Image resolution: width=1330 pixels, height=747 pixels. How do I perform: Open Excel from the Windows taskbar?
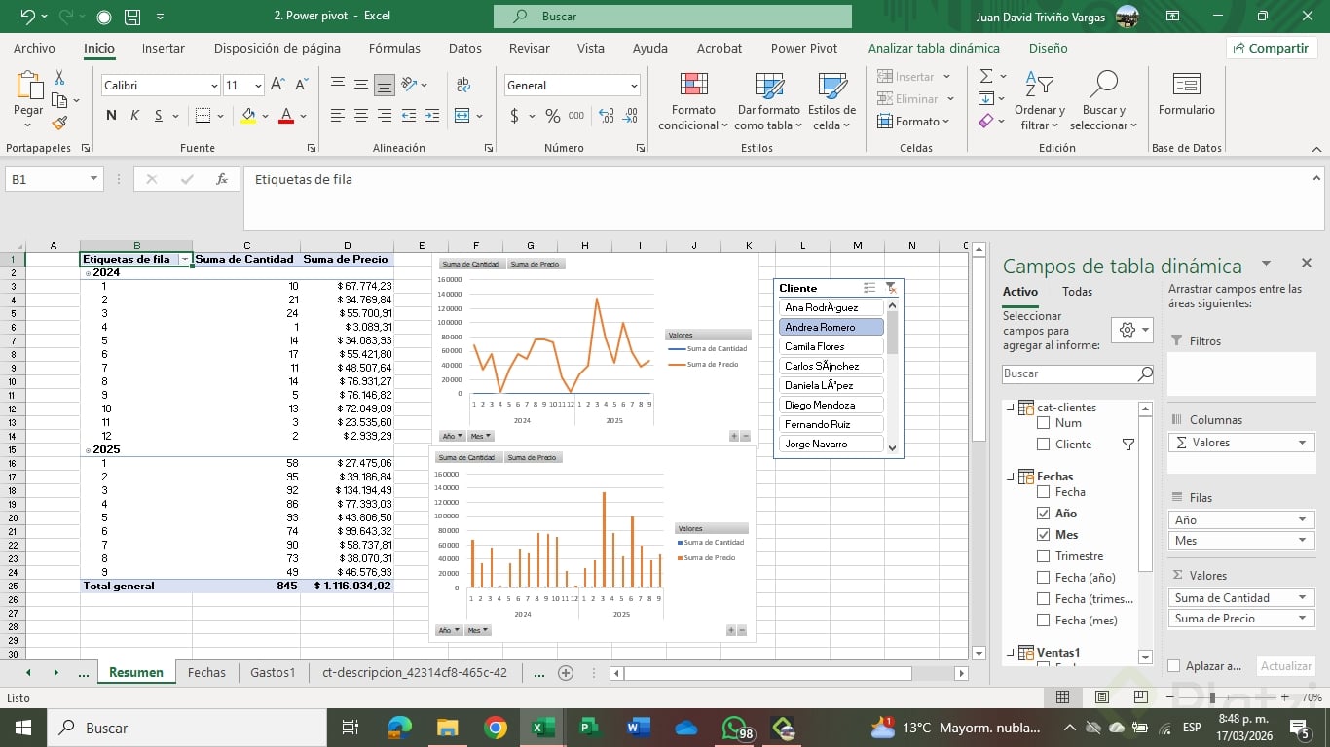pos(542,728)
